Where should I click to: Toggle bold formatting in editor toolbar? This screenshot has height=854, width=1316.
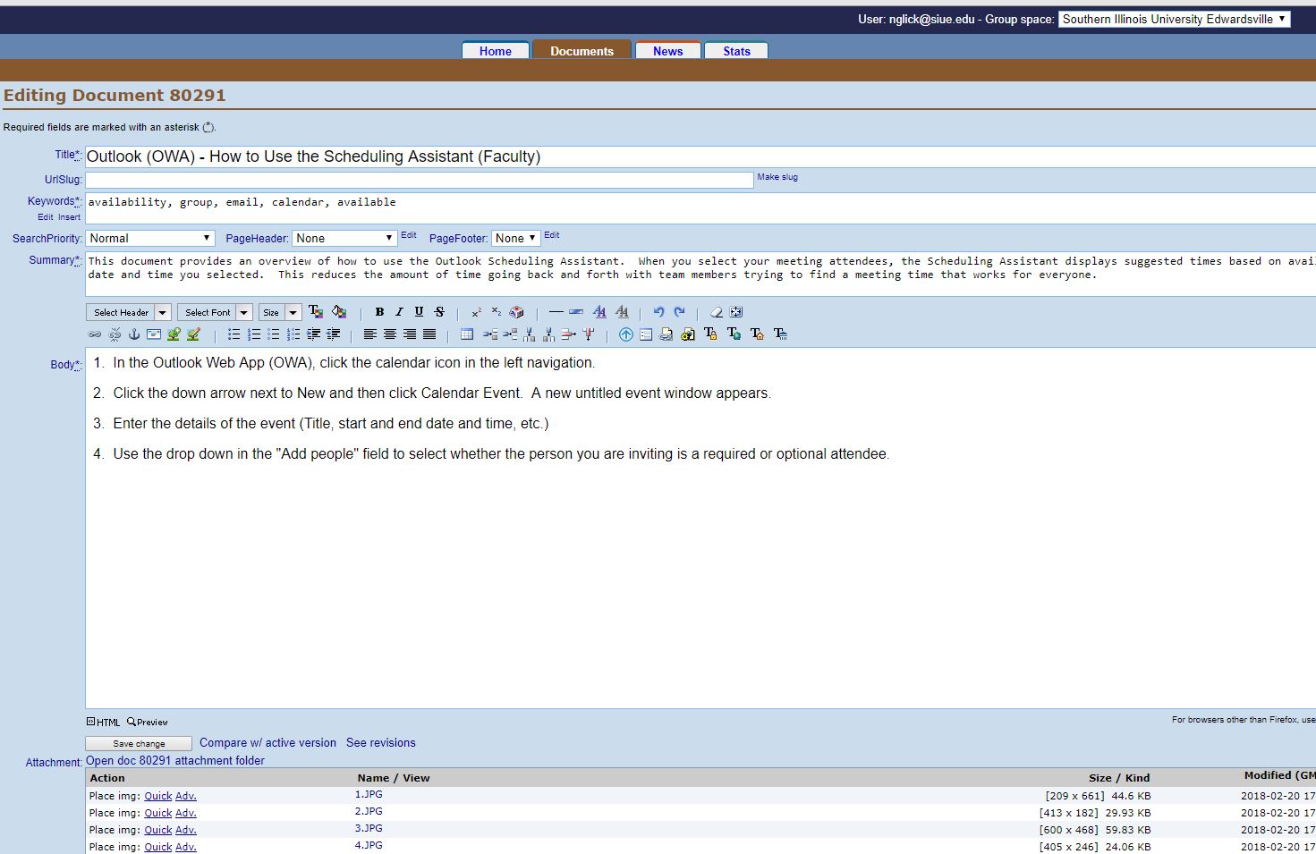(x=379, y=312)
